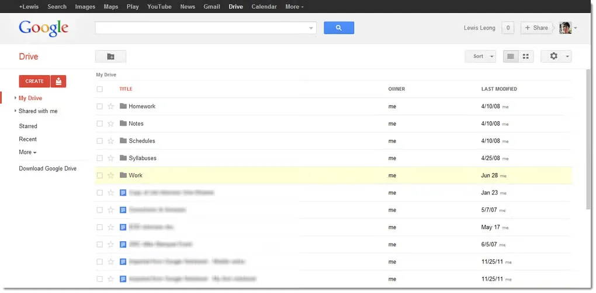Click the blue search magnifier button
Viewport: 596px width, 293px height.
(x=339, y=28)
